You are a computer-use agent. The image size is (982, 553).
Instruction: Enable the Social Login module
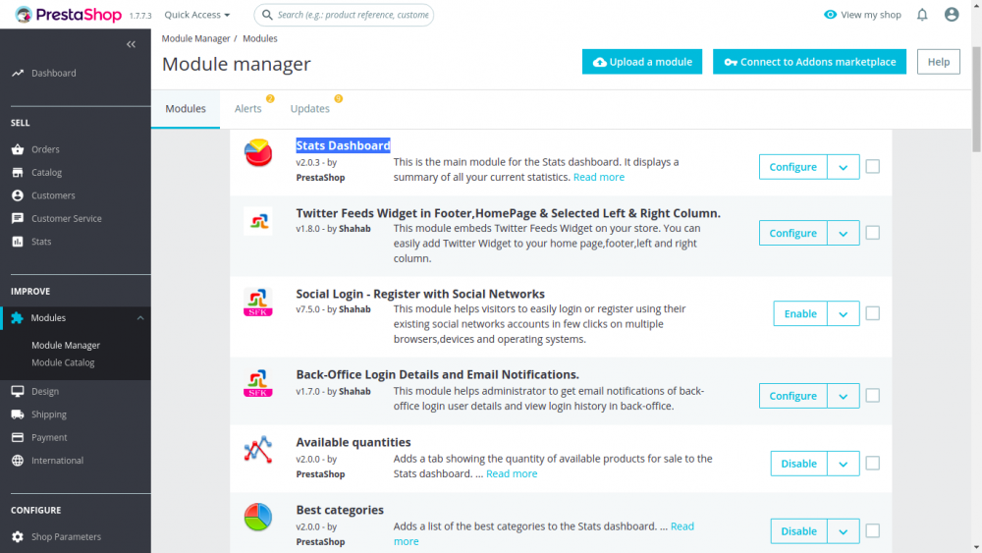click(x=800, y=313)
